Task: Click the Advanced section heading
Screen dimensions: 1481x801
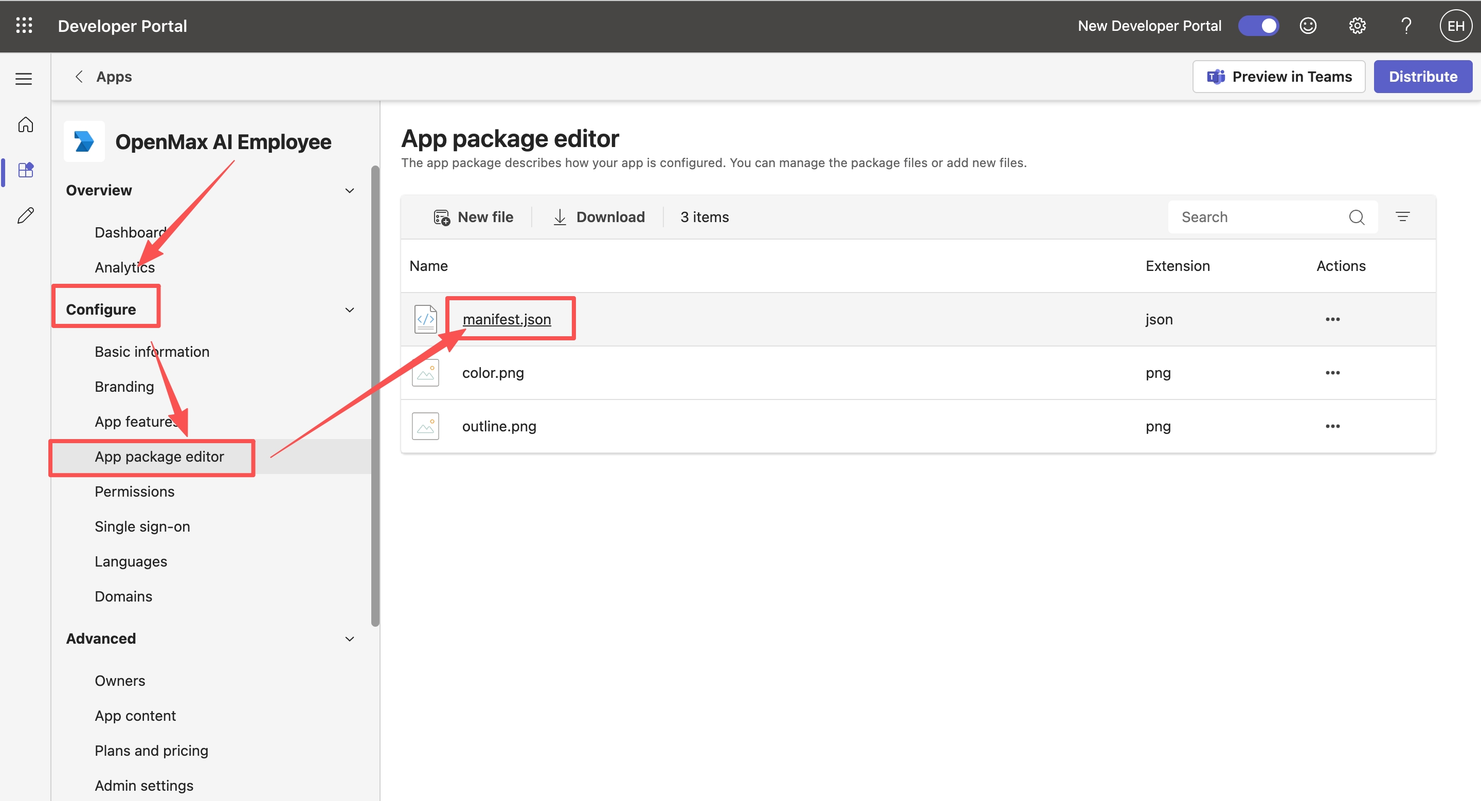Action: pos(101,639)
